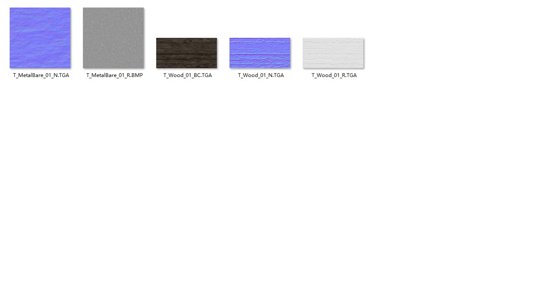Click the T_MetalBare_01_N.TGA filename label

(x=41, y=75)
